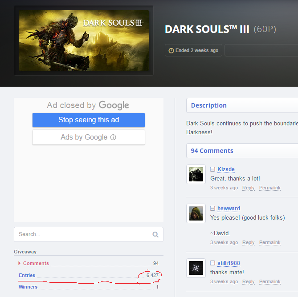Reply to stilli1988's comment
298x297 pixels.
(249, 281)
